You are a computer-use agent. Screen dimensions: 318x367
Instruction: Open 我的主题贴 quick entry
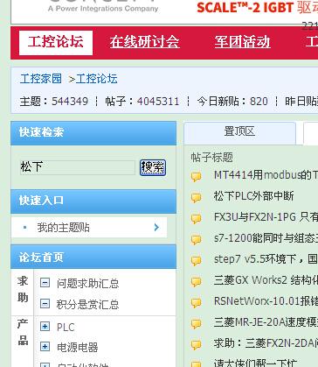pos(63,227)
